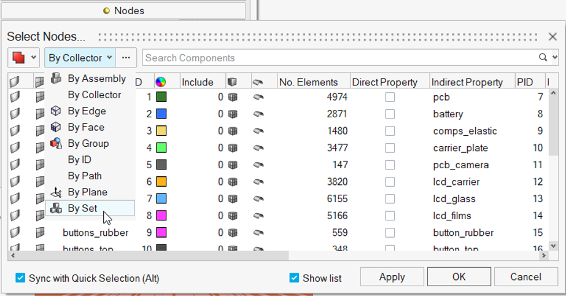Screen dimensions: 566x296
Task: Tick Direct Property checkbox for lcd_films row
Action: (390, 216)
